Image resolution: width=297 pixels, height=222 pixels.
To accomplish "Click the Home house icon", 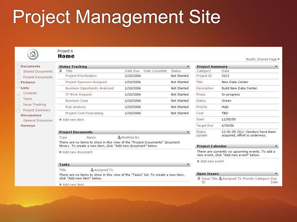I will [33, 54].
